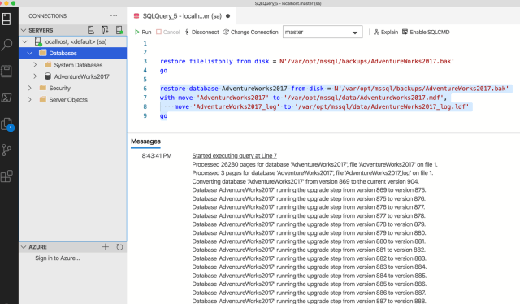Open Connections panel more actions menu

(114, 16)
